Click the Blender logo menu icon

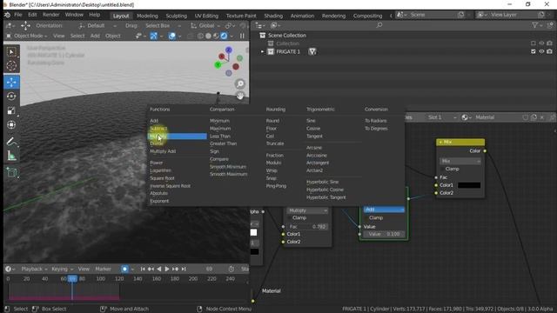point(7,15)
